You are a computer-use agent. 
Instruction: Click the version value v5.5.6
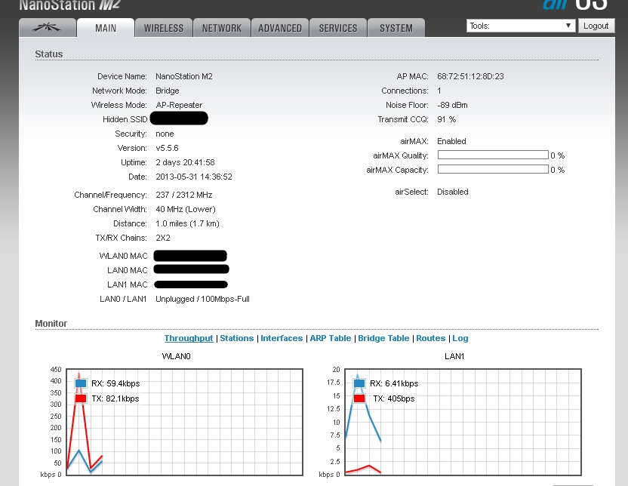[167, 148]
